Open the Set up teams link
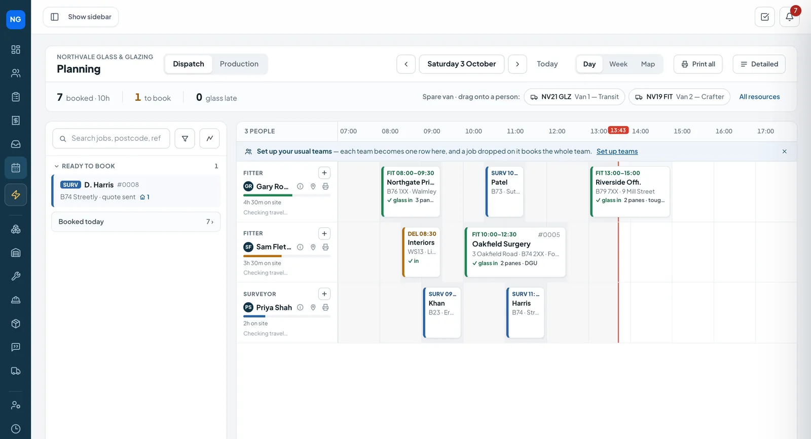This screenshot has width=811, height=439. point(617,151)
